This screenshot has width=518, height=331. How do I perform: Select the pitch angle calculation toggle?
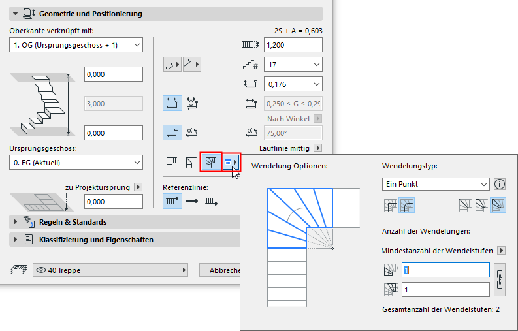pyautogui.click(x=192, y=133)
